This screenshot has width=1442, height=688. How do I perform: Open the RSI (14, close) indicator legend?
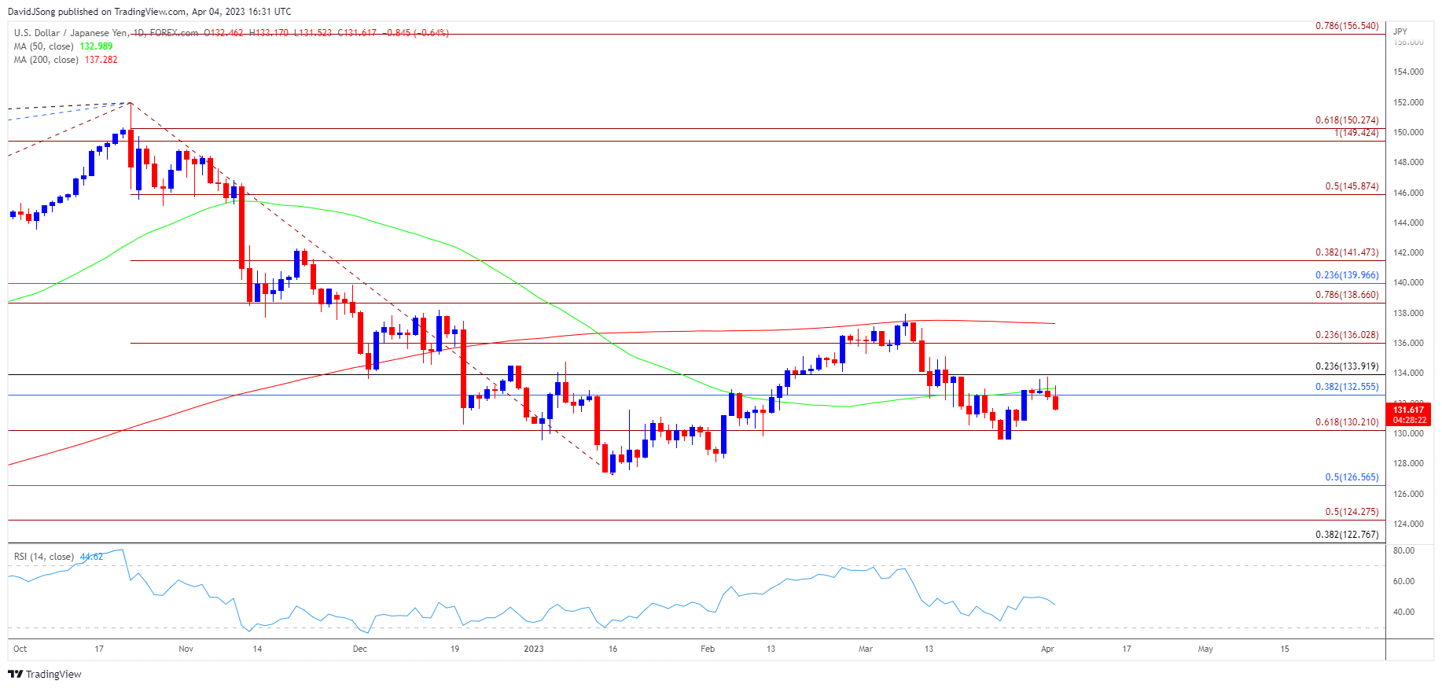click(44, 557)
